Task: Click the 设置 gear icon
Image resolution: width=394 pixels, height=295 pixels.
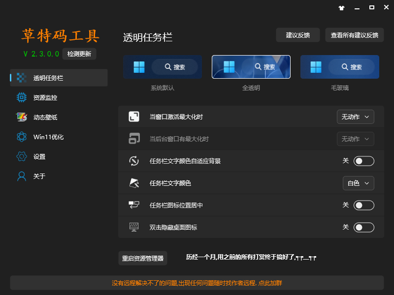Action: 22,156
